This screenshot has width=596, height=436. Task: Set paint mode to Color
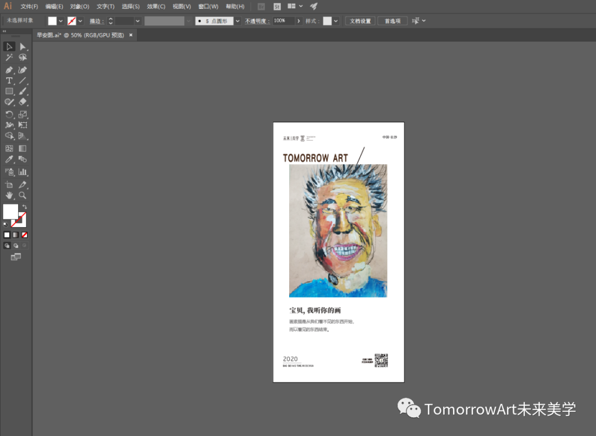[x=7, y=235]
